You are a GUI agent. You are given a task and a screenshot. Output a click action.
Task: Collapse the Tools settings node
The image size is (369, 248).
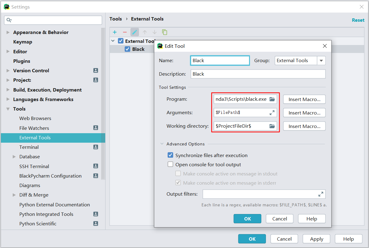[x=8, y=109]
